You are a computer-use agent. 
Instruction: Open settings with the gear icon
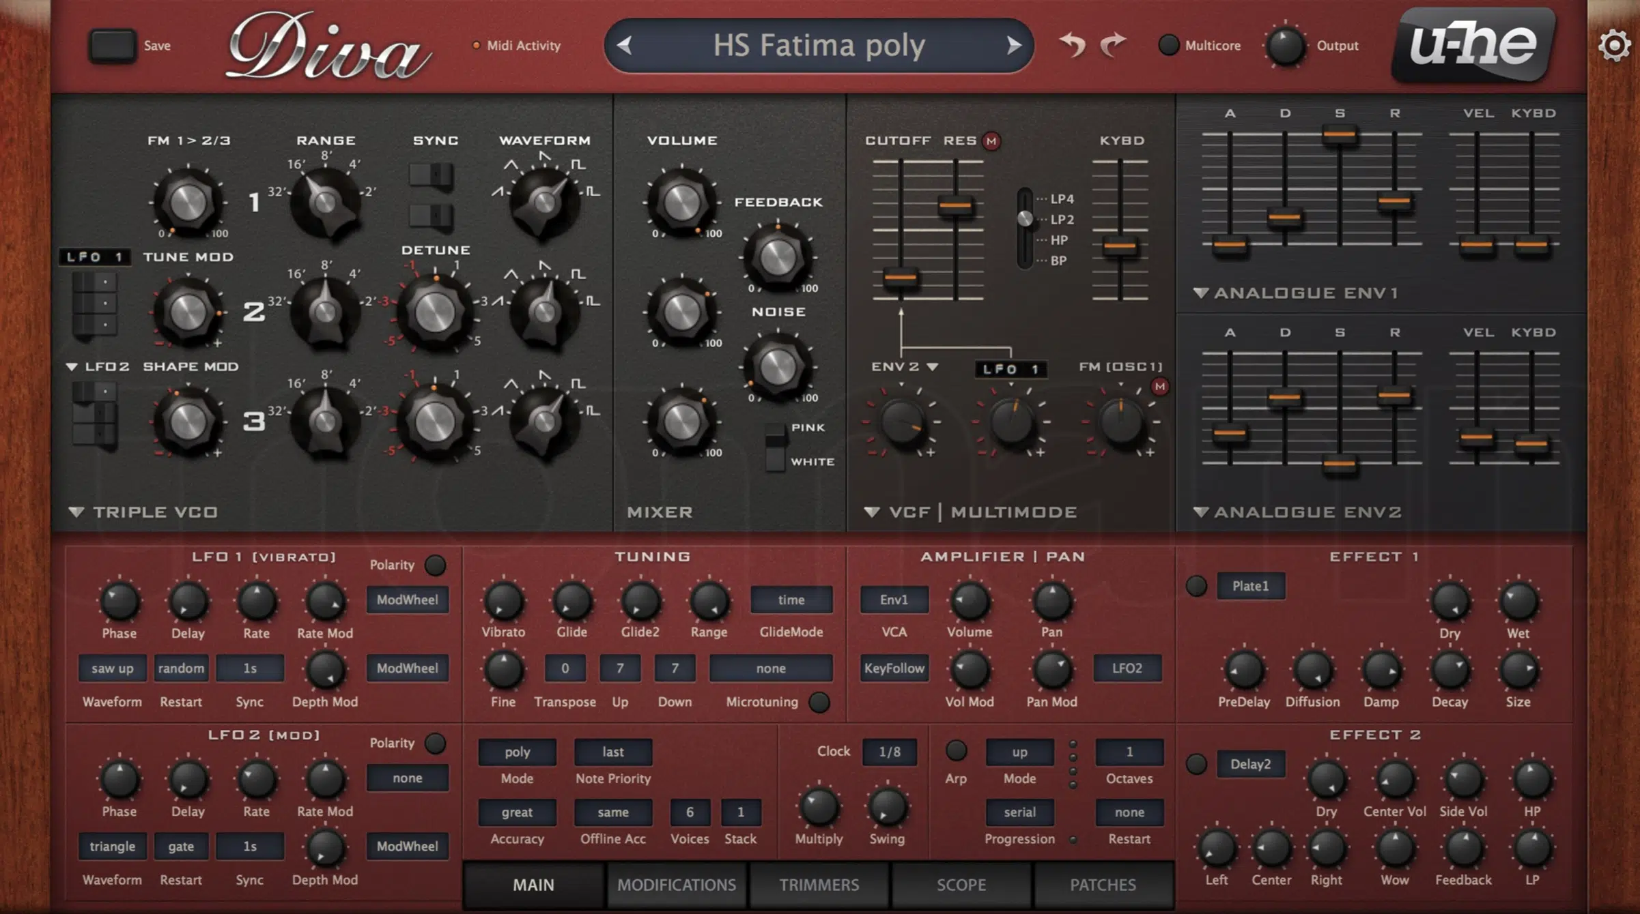pyautogui.click(x=1614, y=46)
